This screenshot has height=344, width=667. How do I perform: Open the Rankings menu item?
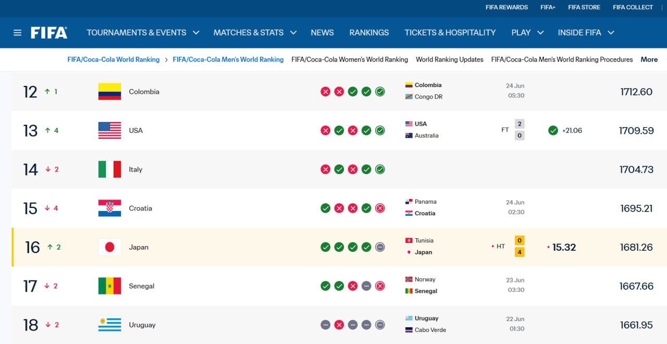(369, 32)
